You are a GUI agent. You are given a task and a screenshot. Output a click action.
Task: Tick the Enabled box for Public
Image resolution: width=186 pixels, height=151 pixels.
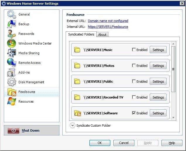(134, 81)
